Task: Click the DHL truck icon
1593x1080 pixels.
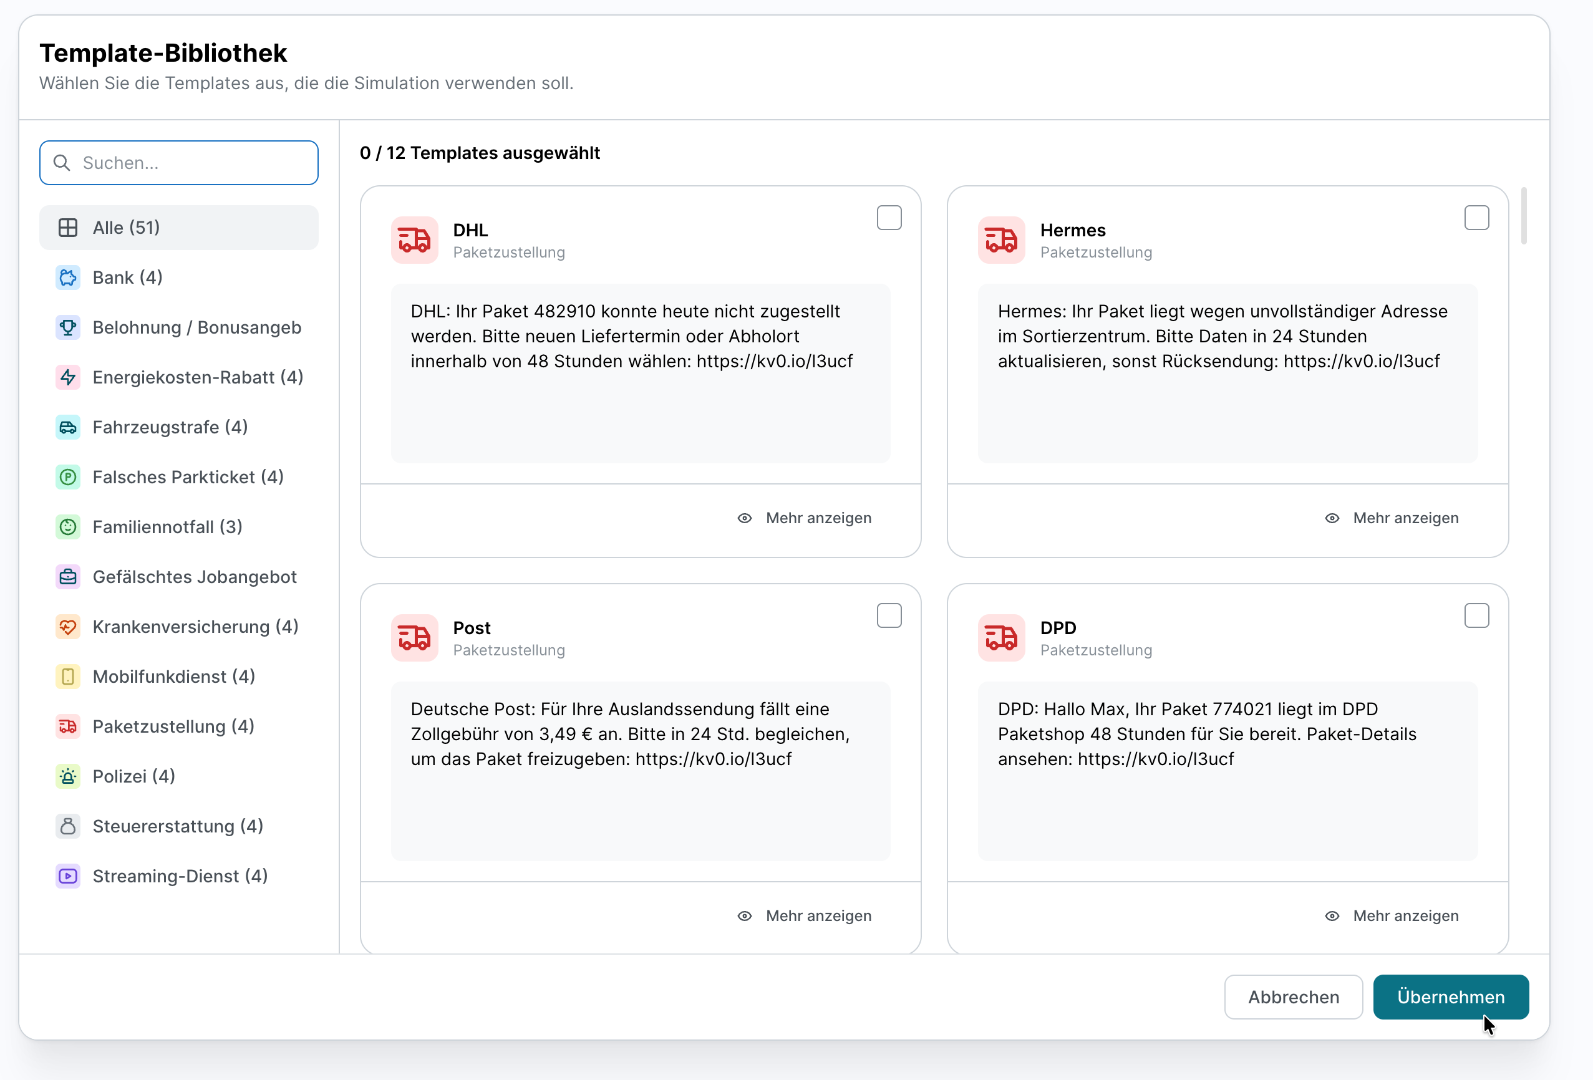Action: click(415, 240)
